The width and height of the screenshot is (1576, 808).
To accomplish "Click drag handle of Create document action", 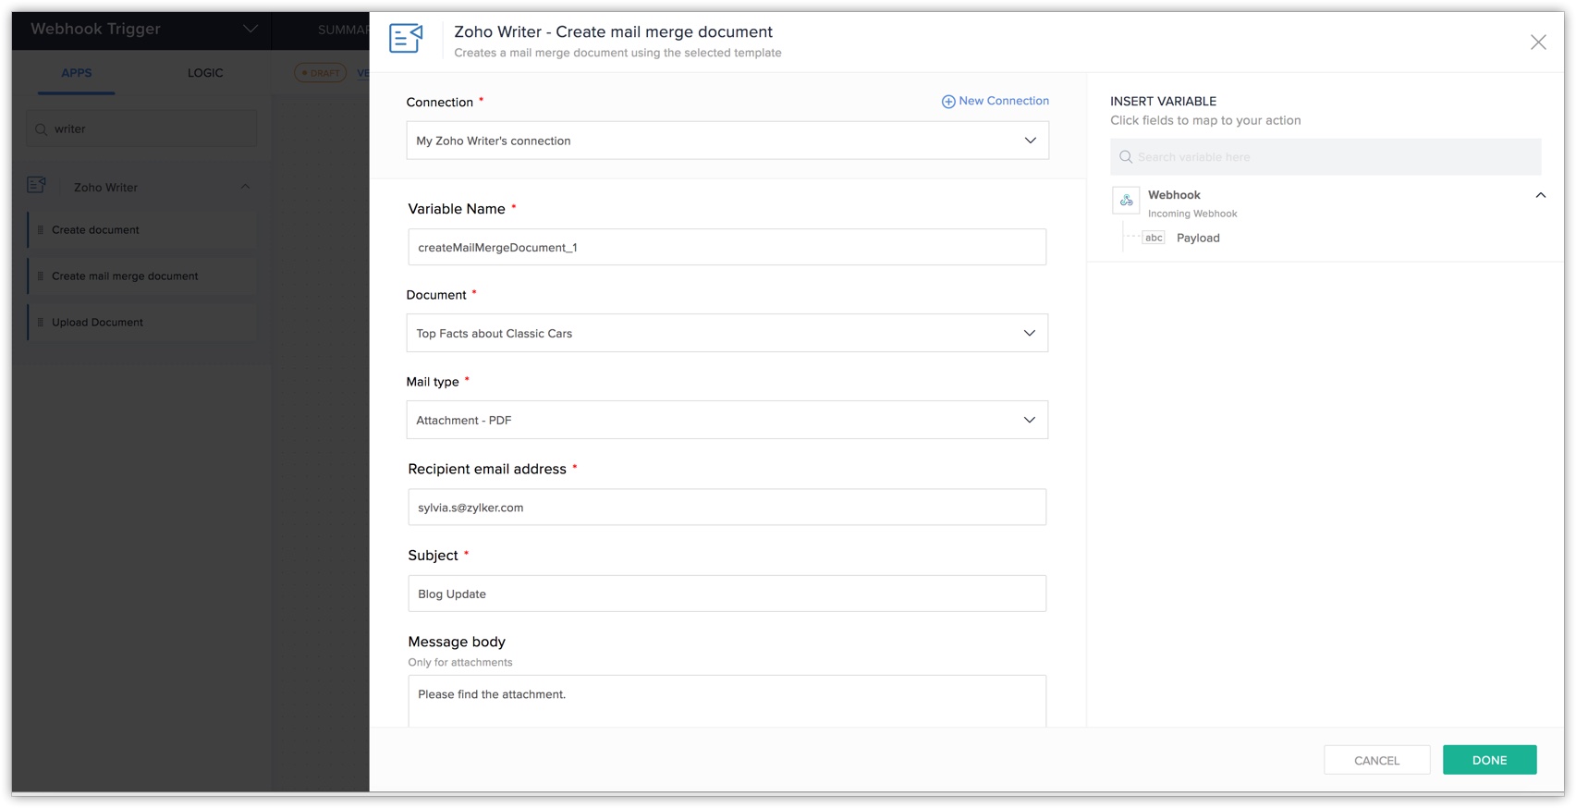I will pos(40,230).
